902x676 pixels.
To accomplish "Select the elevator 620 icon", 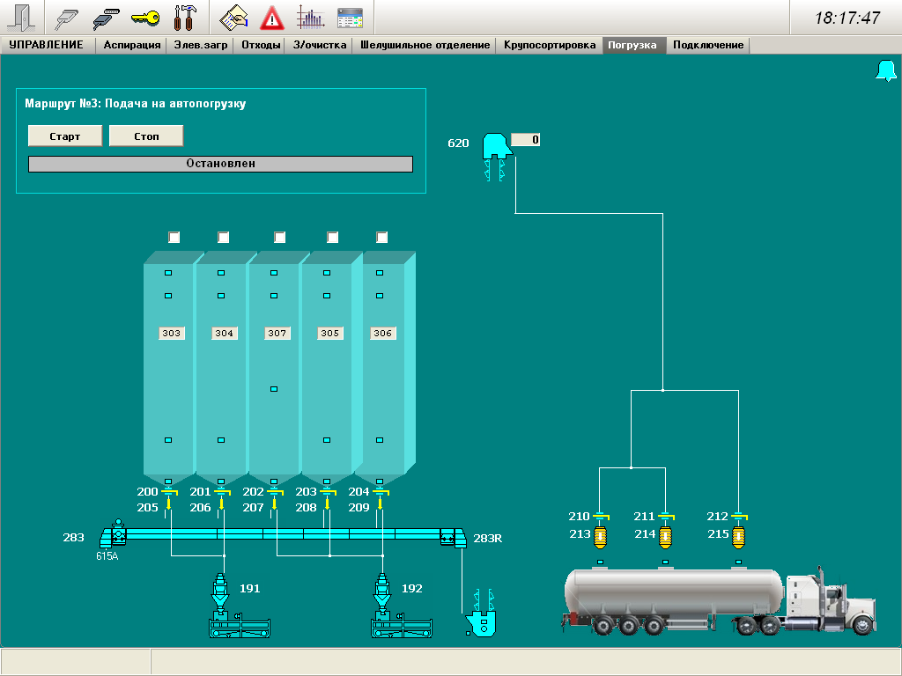I will tap(495, 148).
